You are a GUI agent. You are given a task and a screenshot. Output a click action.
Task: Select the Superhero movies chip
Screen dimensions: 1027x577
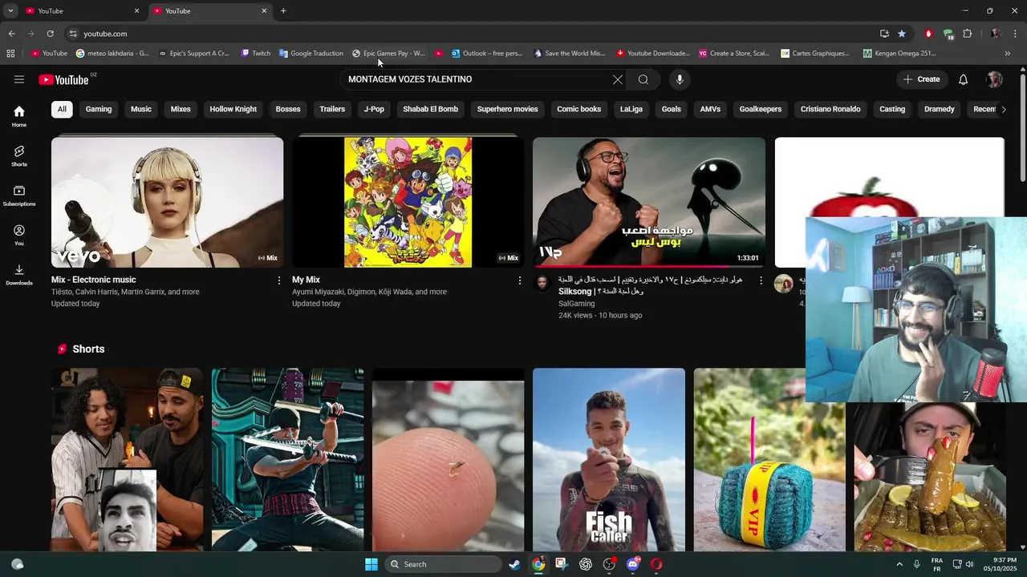[507, 109]
